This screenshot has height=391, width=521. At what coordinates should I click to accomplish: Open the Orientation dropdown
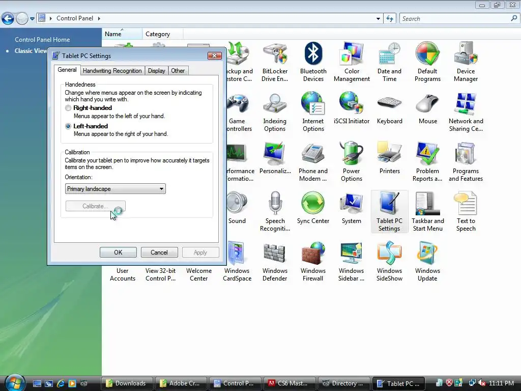click(115, 189)
